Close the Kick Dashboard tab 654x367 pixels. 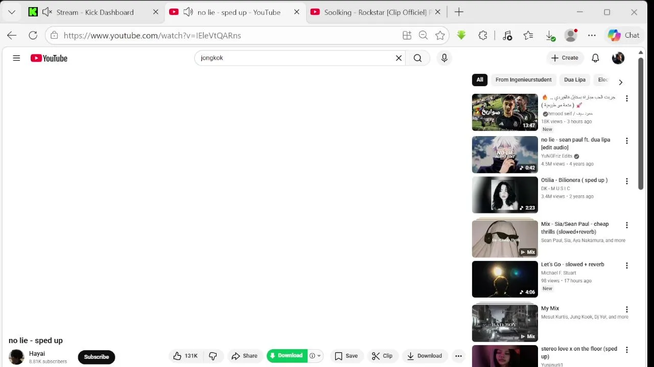coord(156,12)
